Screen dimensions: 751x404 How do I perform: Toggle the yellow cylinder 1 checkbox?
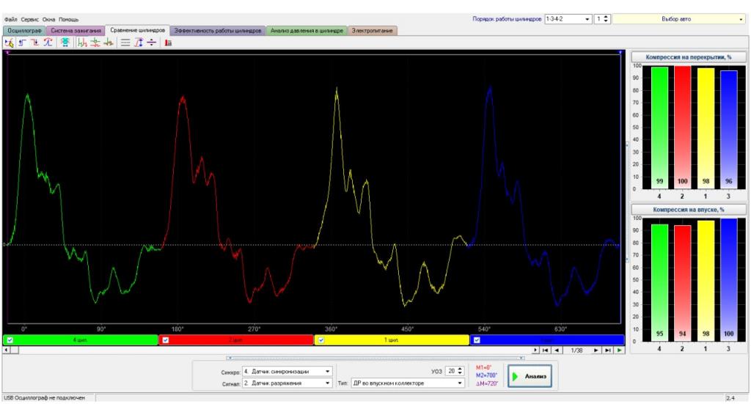point(321,340)
